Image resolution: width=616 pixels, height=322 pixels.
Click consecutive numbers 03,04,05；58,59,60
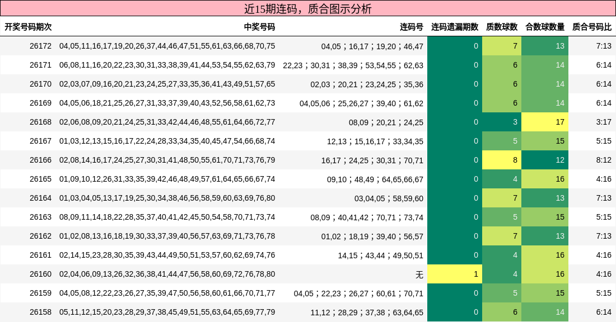[x=389, y=198]
